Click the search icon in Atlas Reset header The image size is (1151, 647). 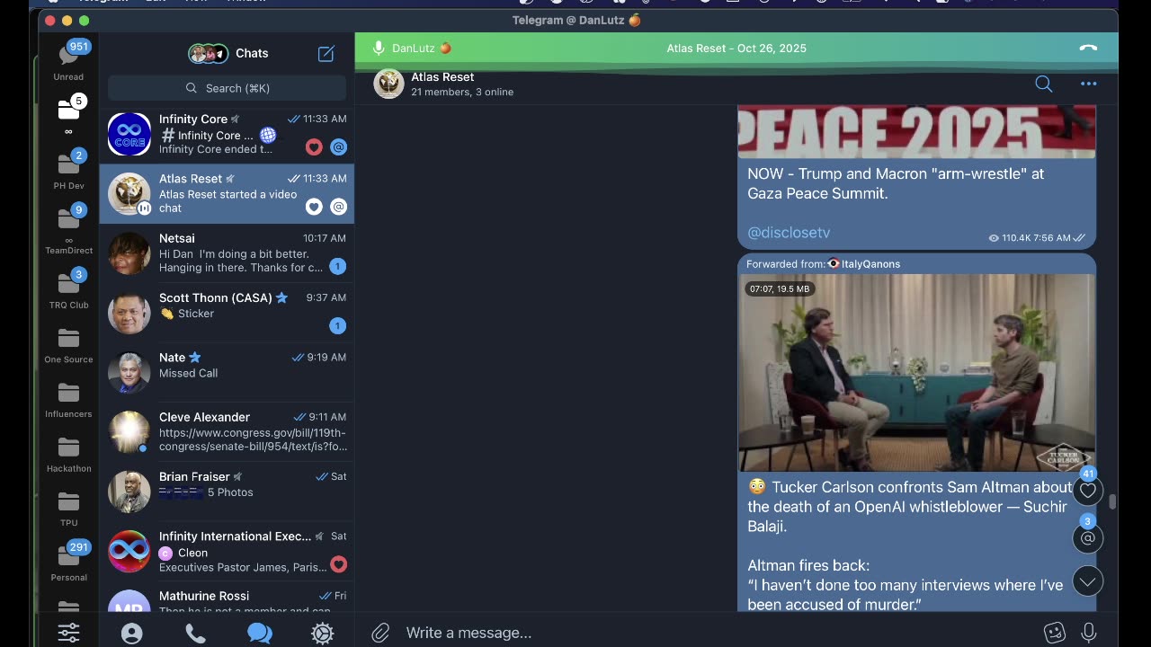point(1043,84)
